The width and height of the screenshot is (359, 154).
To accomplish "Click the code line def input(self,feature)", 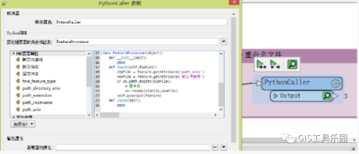I will coord(133,67).
